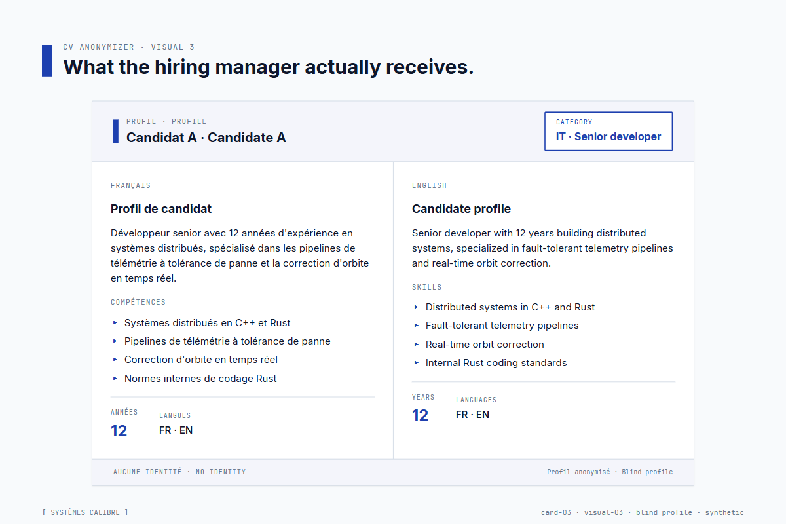786x524 pixels.
Task: Click the bullet arrow beside "Real-time orbit correction"
Action: tap(417, 344)
